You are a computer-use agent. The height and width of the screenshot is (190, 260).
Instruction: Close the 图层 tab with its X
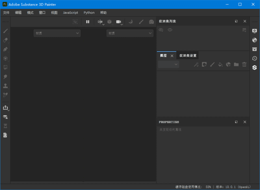coord(172,56)
